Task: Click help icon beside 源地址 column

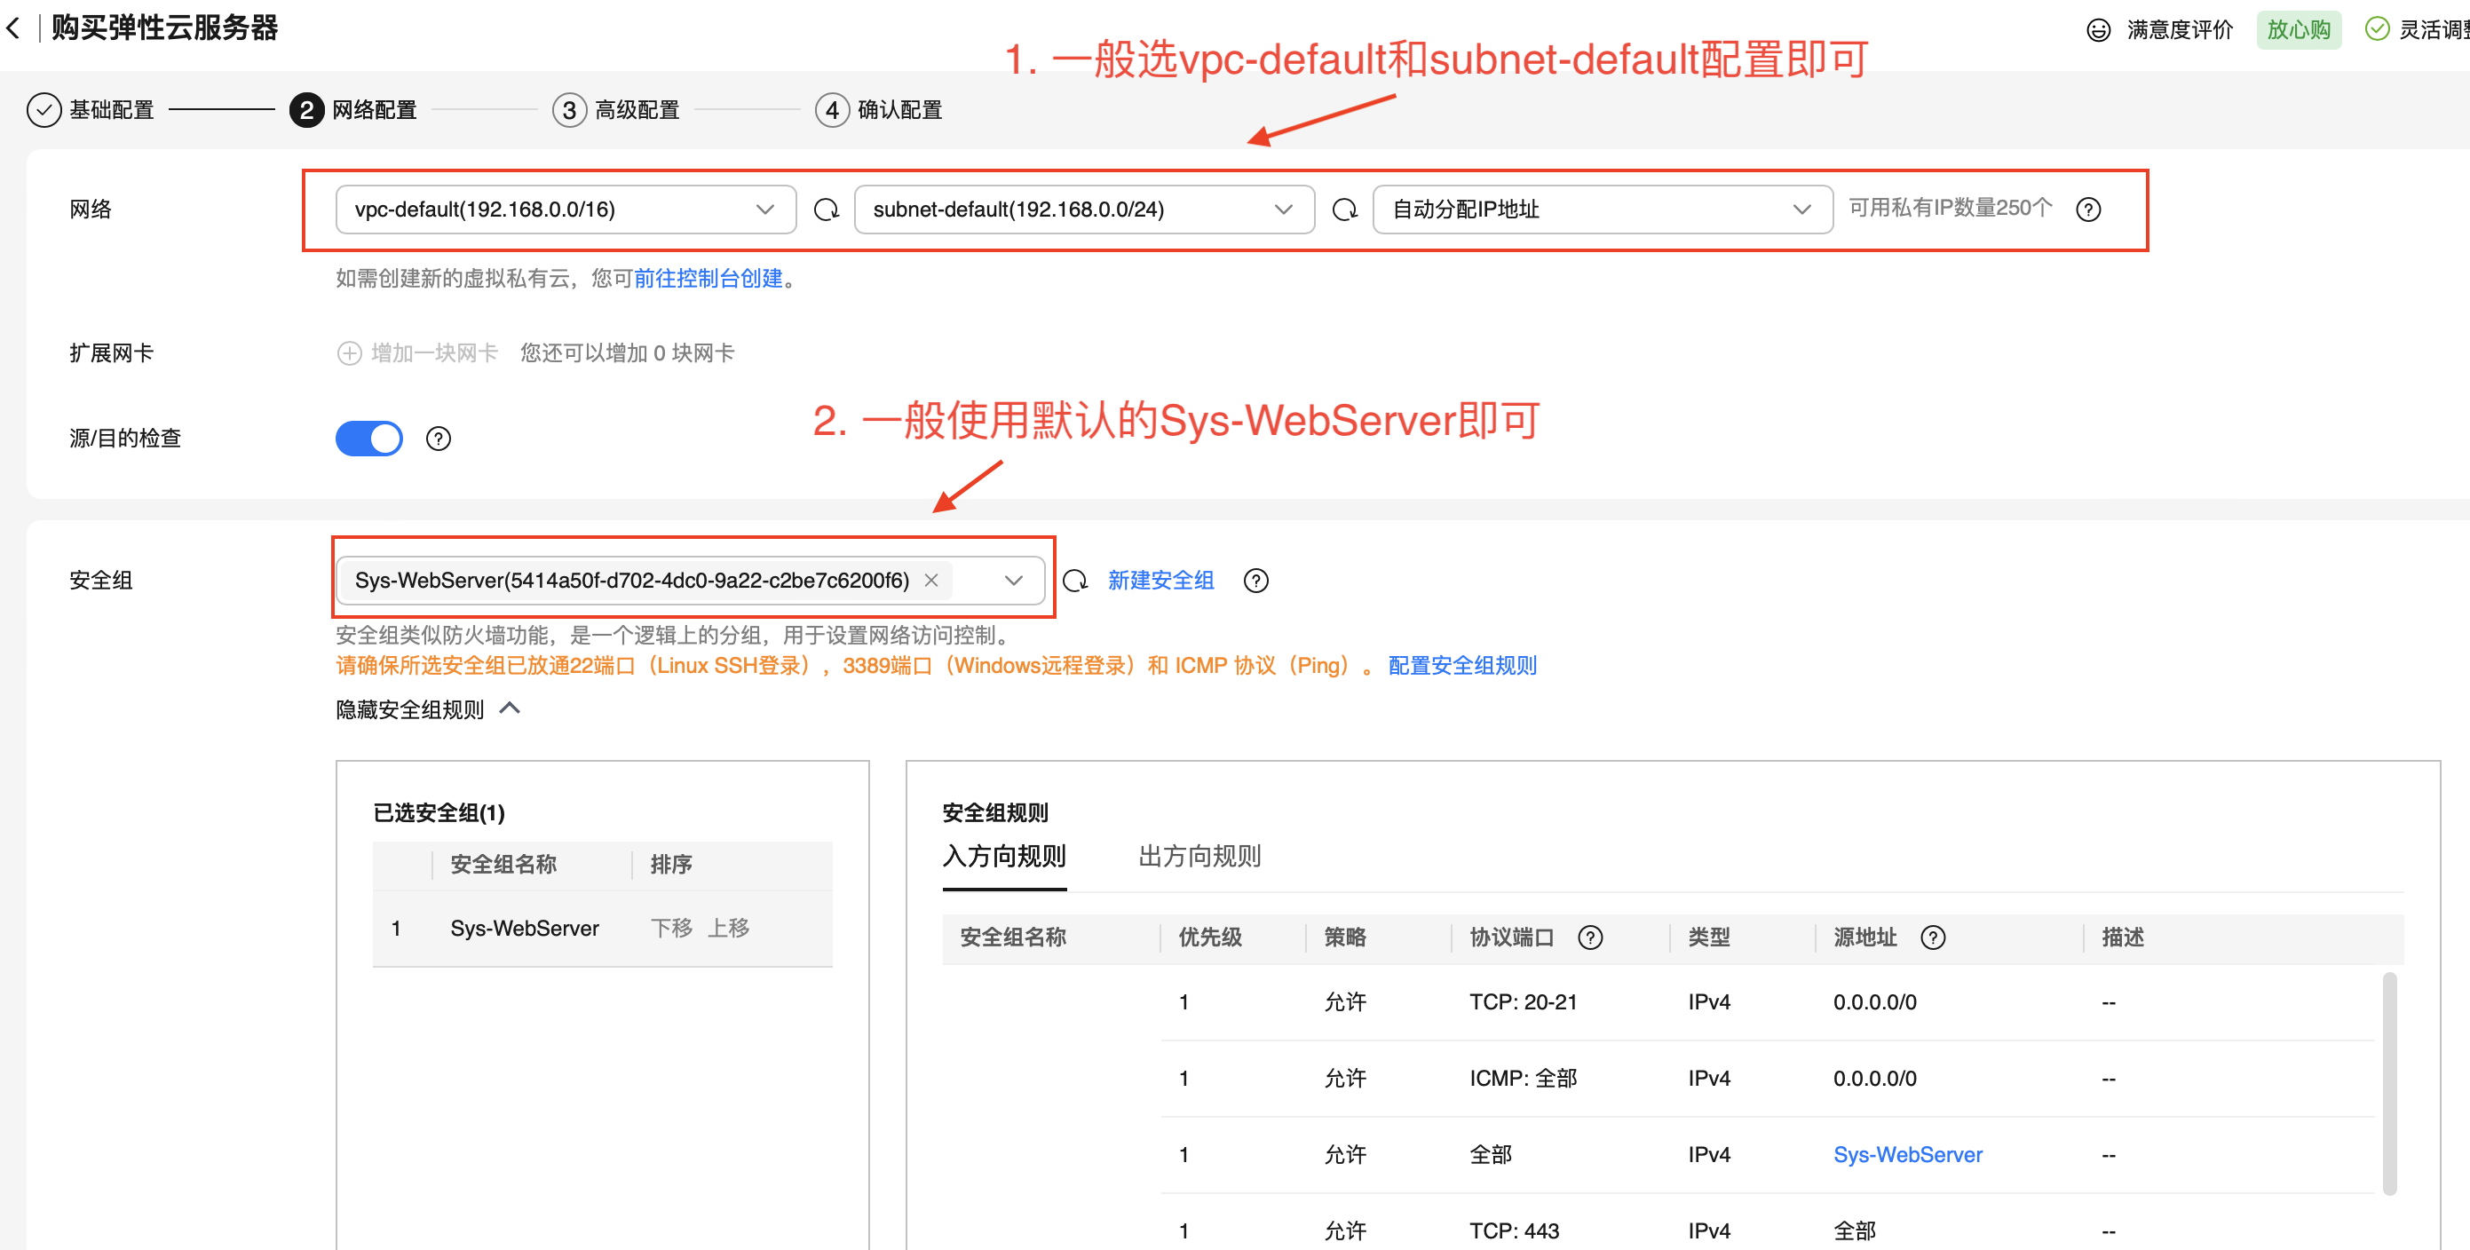Action: pos(1932,937)
